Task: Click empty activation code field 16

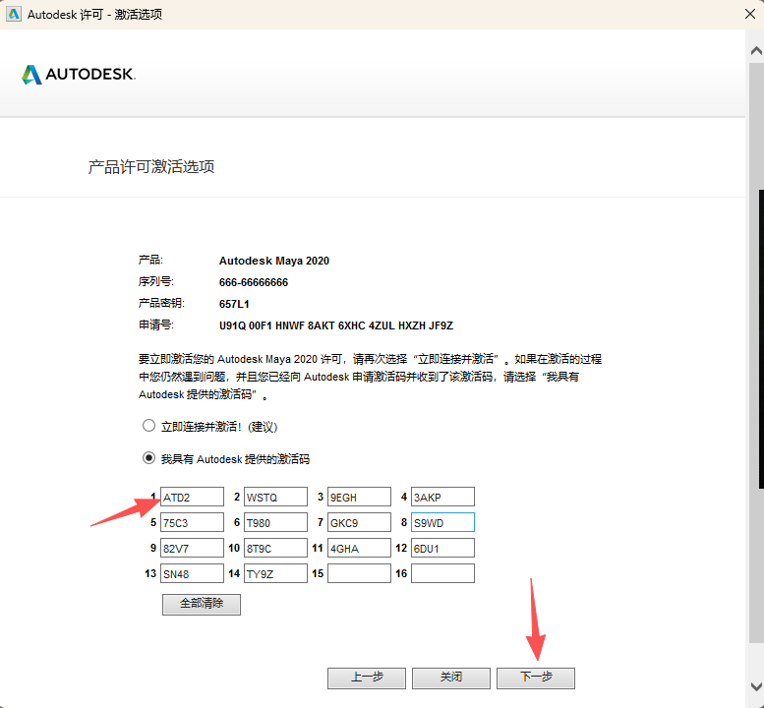Action: click(442, 573)
